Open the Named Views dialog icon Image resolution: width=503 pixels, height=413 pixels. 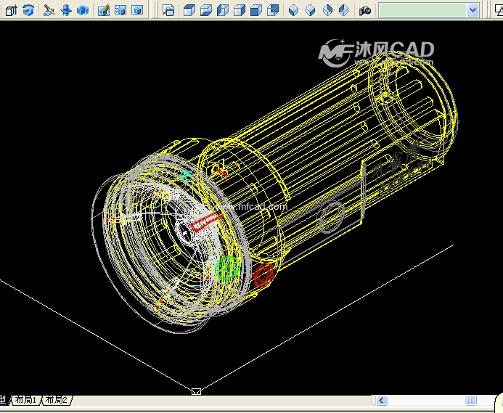tap(168, 10)
